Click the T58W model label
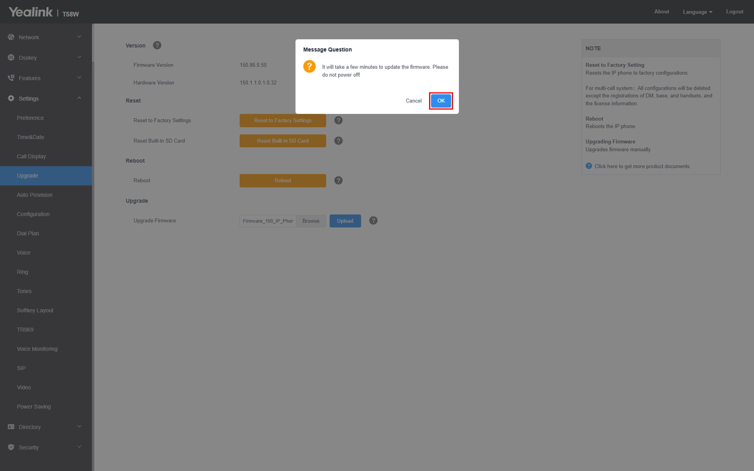The image size is (754, 471). (71, 14)
